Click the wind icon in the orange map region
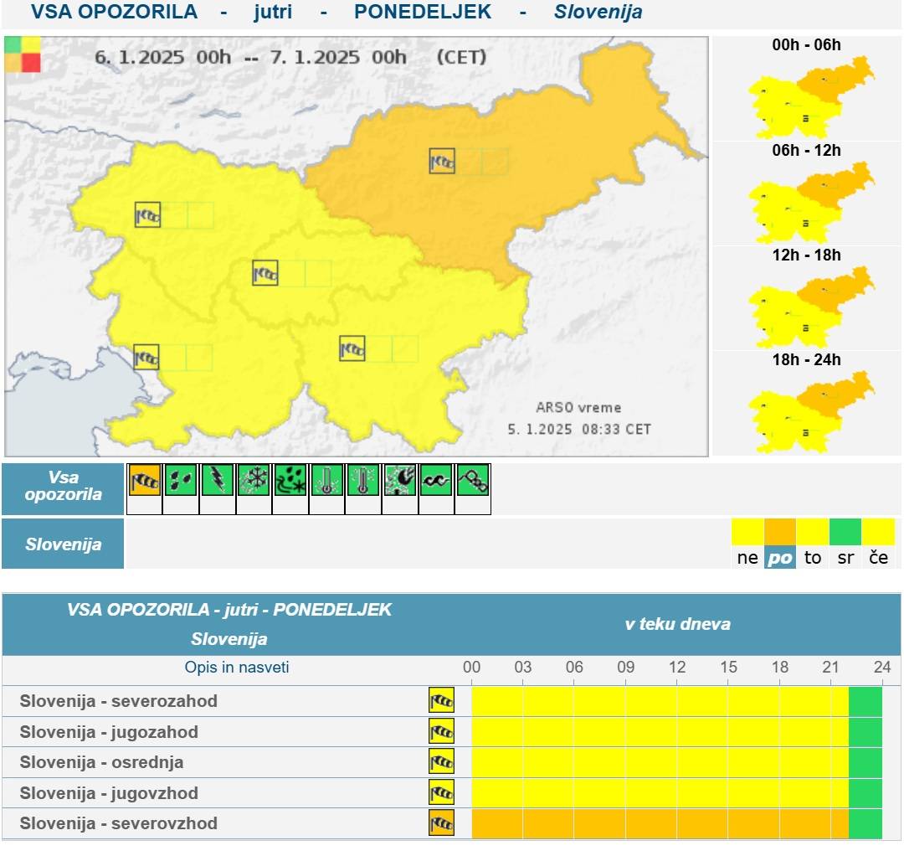Viewport: 904px width, 851px height. click(442, 161)
